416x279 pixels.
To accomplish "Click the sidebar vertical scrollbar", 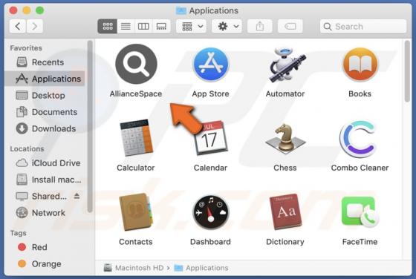I will [x=90, y=126].
